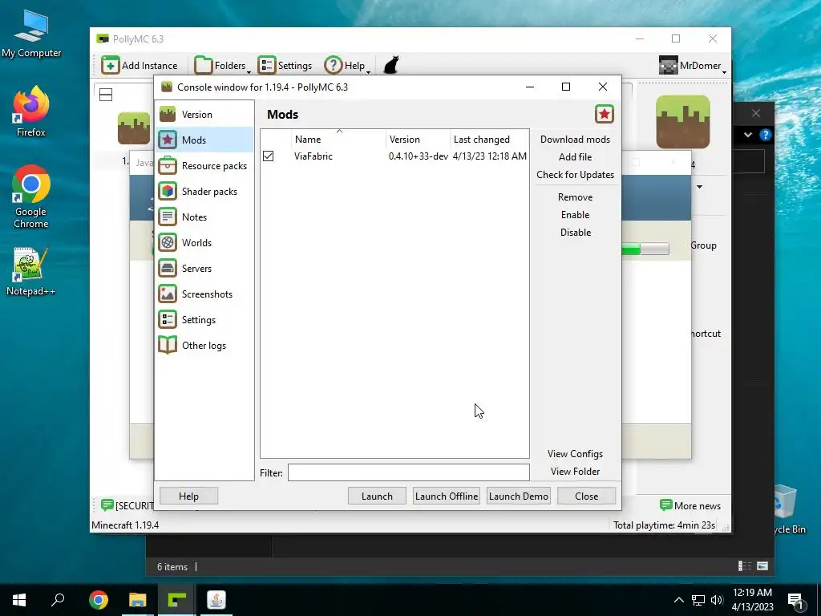Click Java taskbar icon
Image resolution: width=821 pixels, height=616 pixels.
click(216, 600)
